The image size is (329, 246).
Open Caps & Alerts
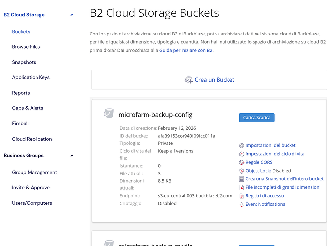(28, 108)
